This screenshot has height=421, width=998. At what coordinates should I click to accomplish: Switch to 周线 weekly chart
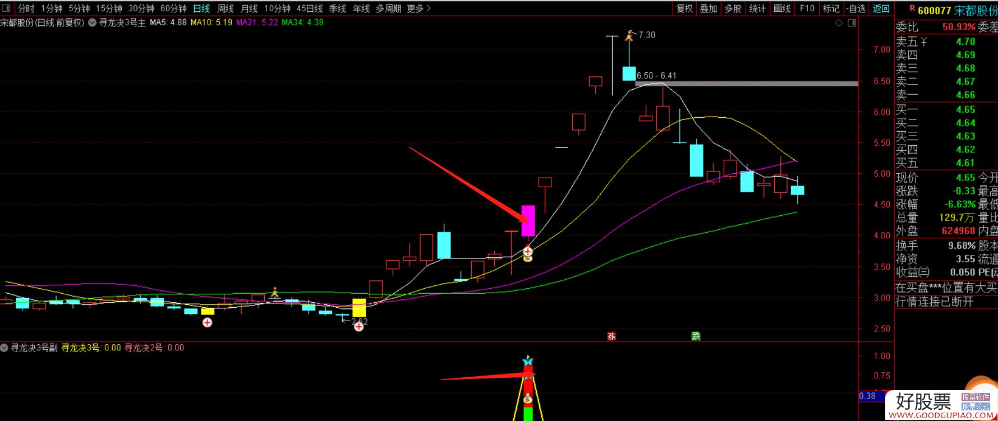pyautogui.click(x=225, y=8)
